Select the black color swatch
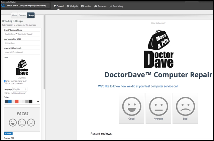The width and height of the screenshot is (214, 141). pos(30,101)
